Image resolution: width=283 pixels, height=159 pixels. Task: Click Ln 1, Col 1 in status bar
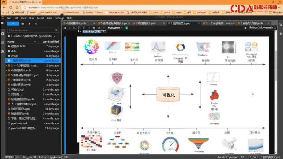coord(252,157)
